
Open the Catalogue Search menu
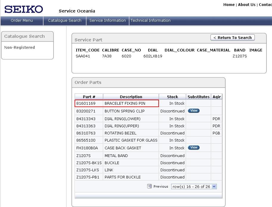65,21
